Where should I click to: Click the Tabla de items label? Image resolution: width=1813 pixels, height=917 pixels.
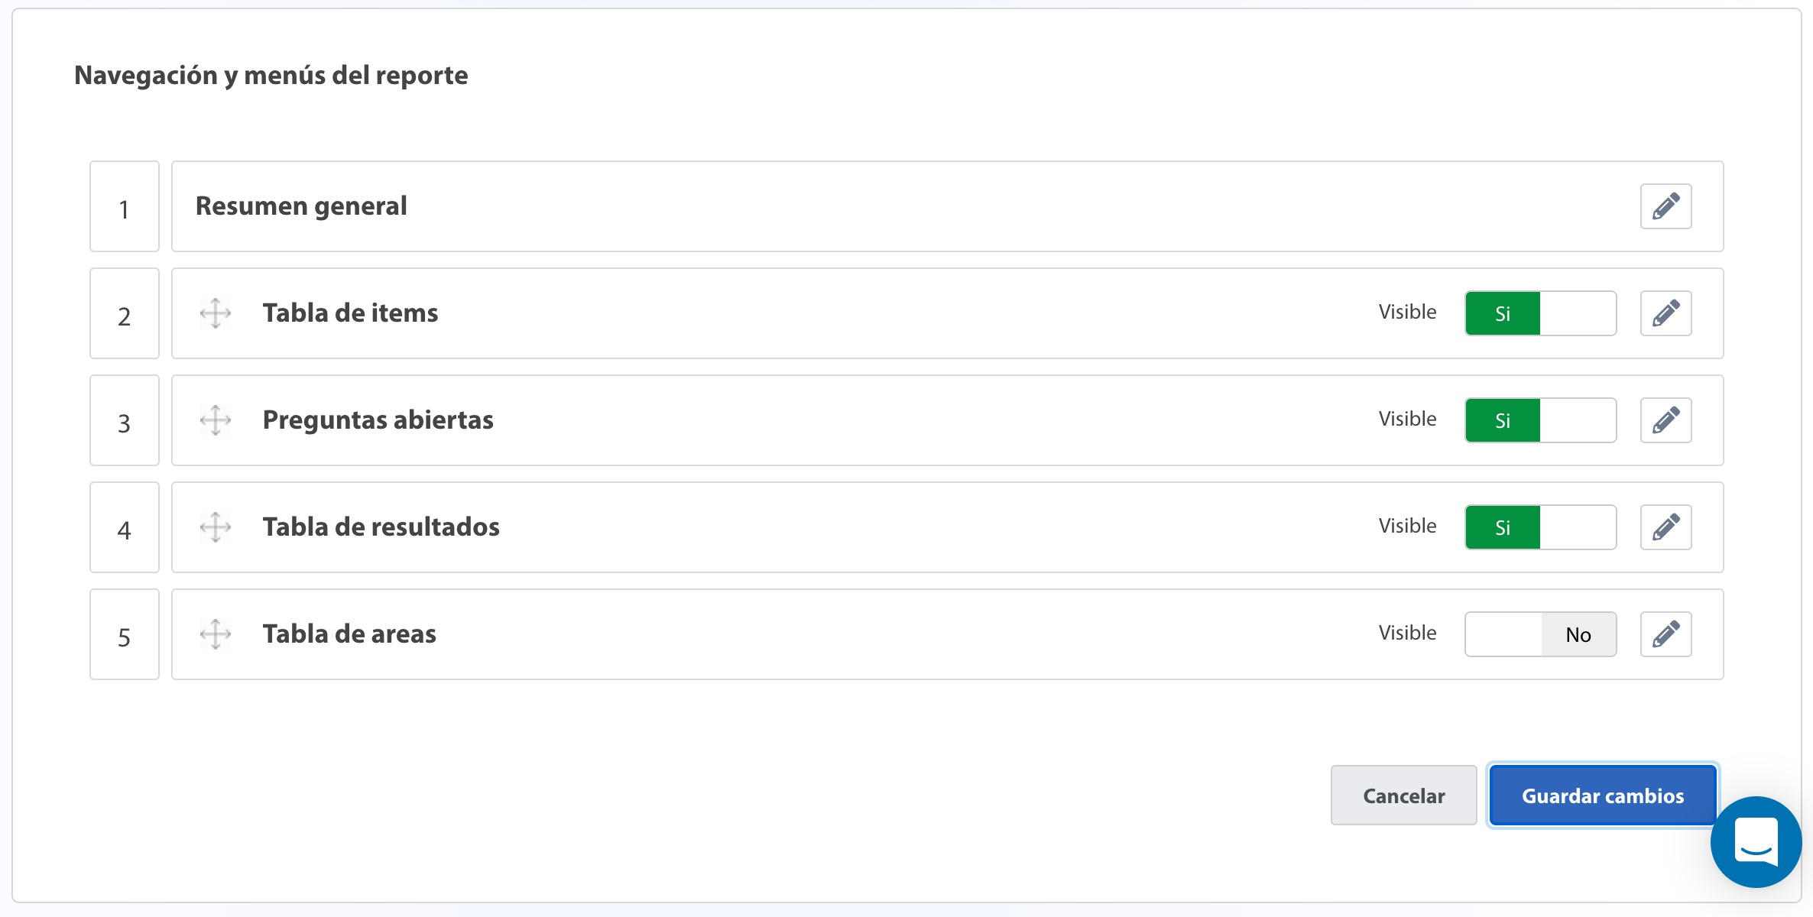[350, 313]
